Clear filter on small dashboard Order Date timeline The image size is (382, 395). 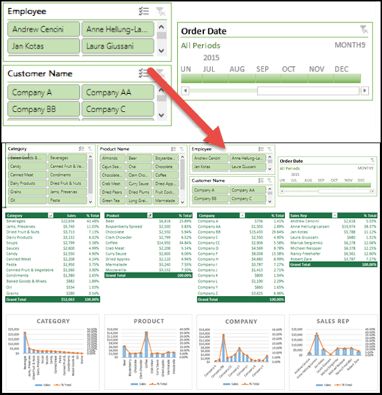pyautogui.click(x=372, y=160)
